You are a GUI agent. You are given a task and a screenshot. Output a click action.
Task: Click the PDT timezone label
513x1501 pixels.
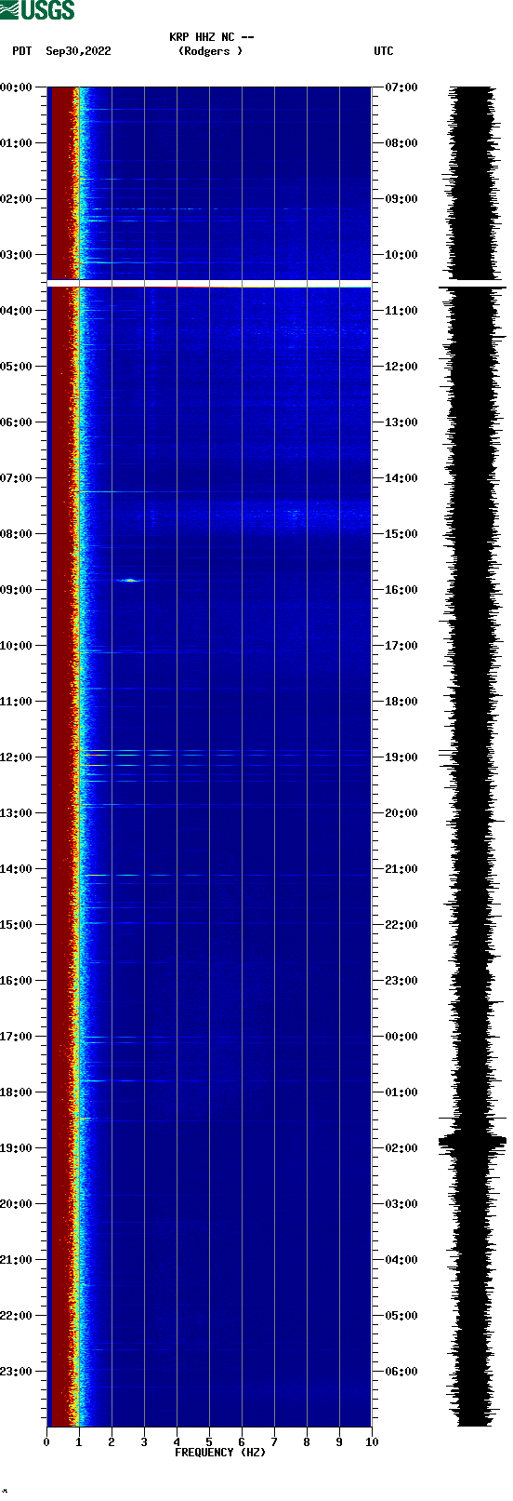click(x=22, y=51)
